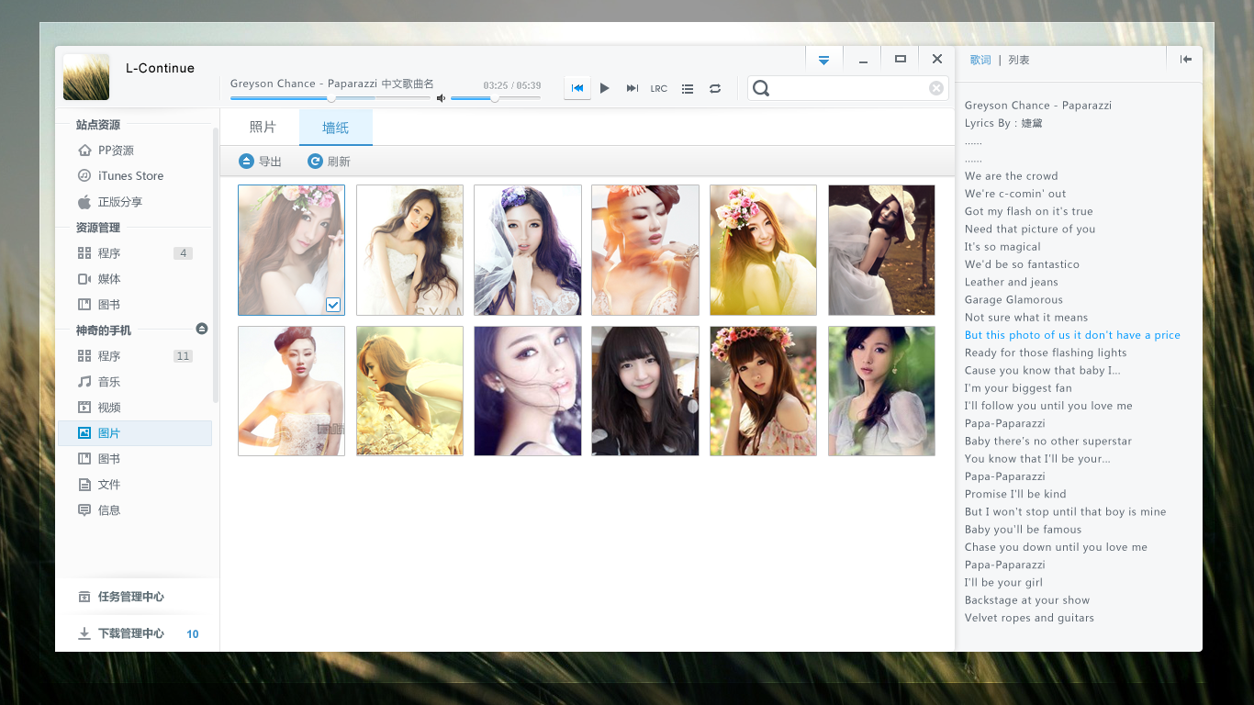Open 视频 in the phone section
1254x705 pixels.
(x=134, y=408)
